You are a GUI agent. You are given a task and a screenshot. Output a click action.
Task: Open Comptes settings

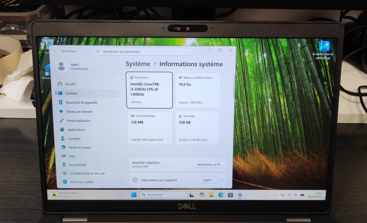click(74, 139)
